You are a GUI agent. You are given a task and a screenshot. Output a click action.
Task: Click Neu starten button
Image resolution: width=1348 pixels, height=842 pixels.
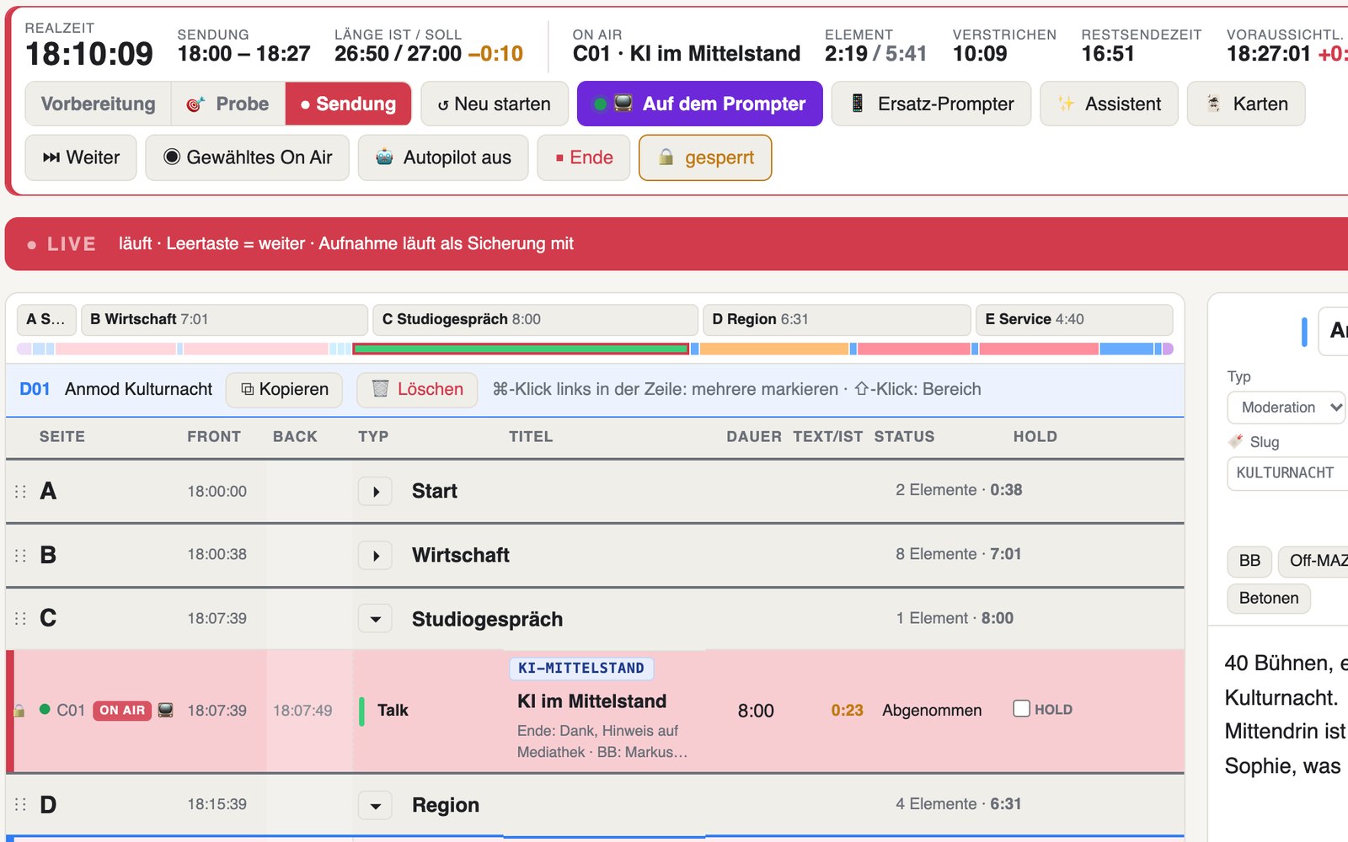[495, 104]
